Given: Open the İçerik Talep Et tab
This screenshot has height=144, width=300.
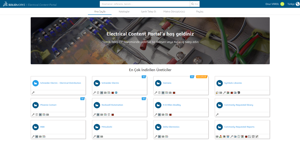Looking at the screenshot, I should click(x=149, y=11).
